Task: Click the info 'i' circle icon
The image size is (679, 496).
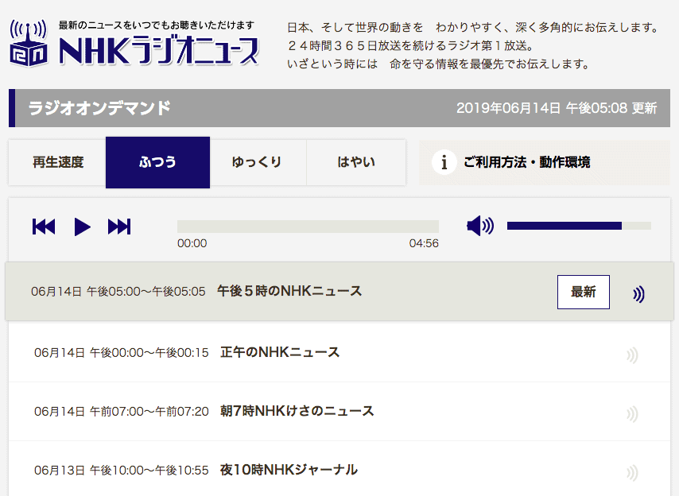Action: pyautogui.click(x=444, y=162)
